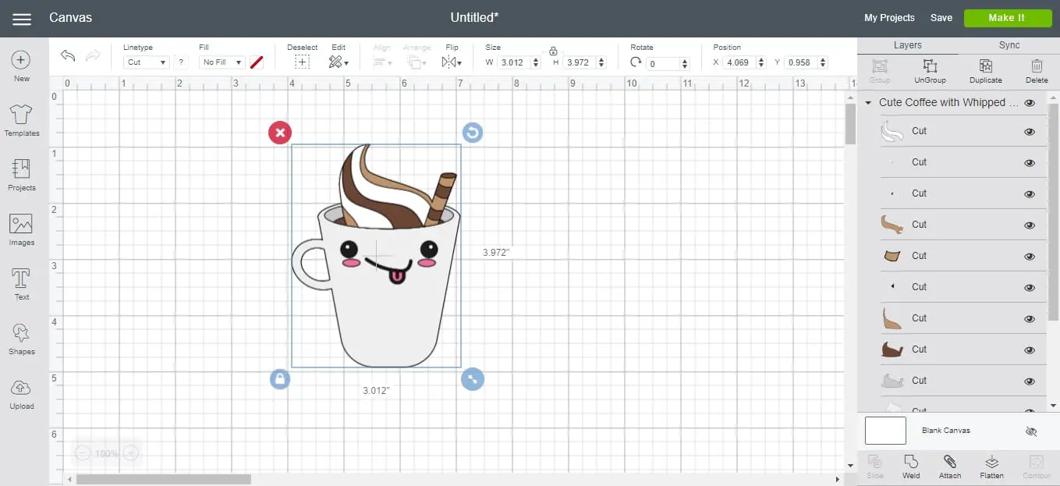Collapse the Cute Coffee group in Layers
The width and height of the screenshot is (1060, 486).
pos(867,102)
